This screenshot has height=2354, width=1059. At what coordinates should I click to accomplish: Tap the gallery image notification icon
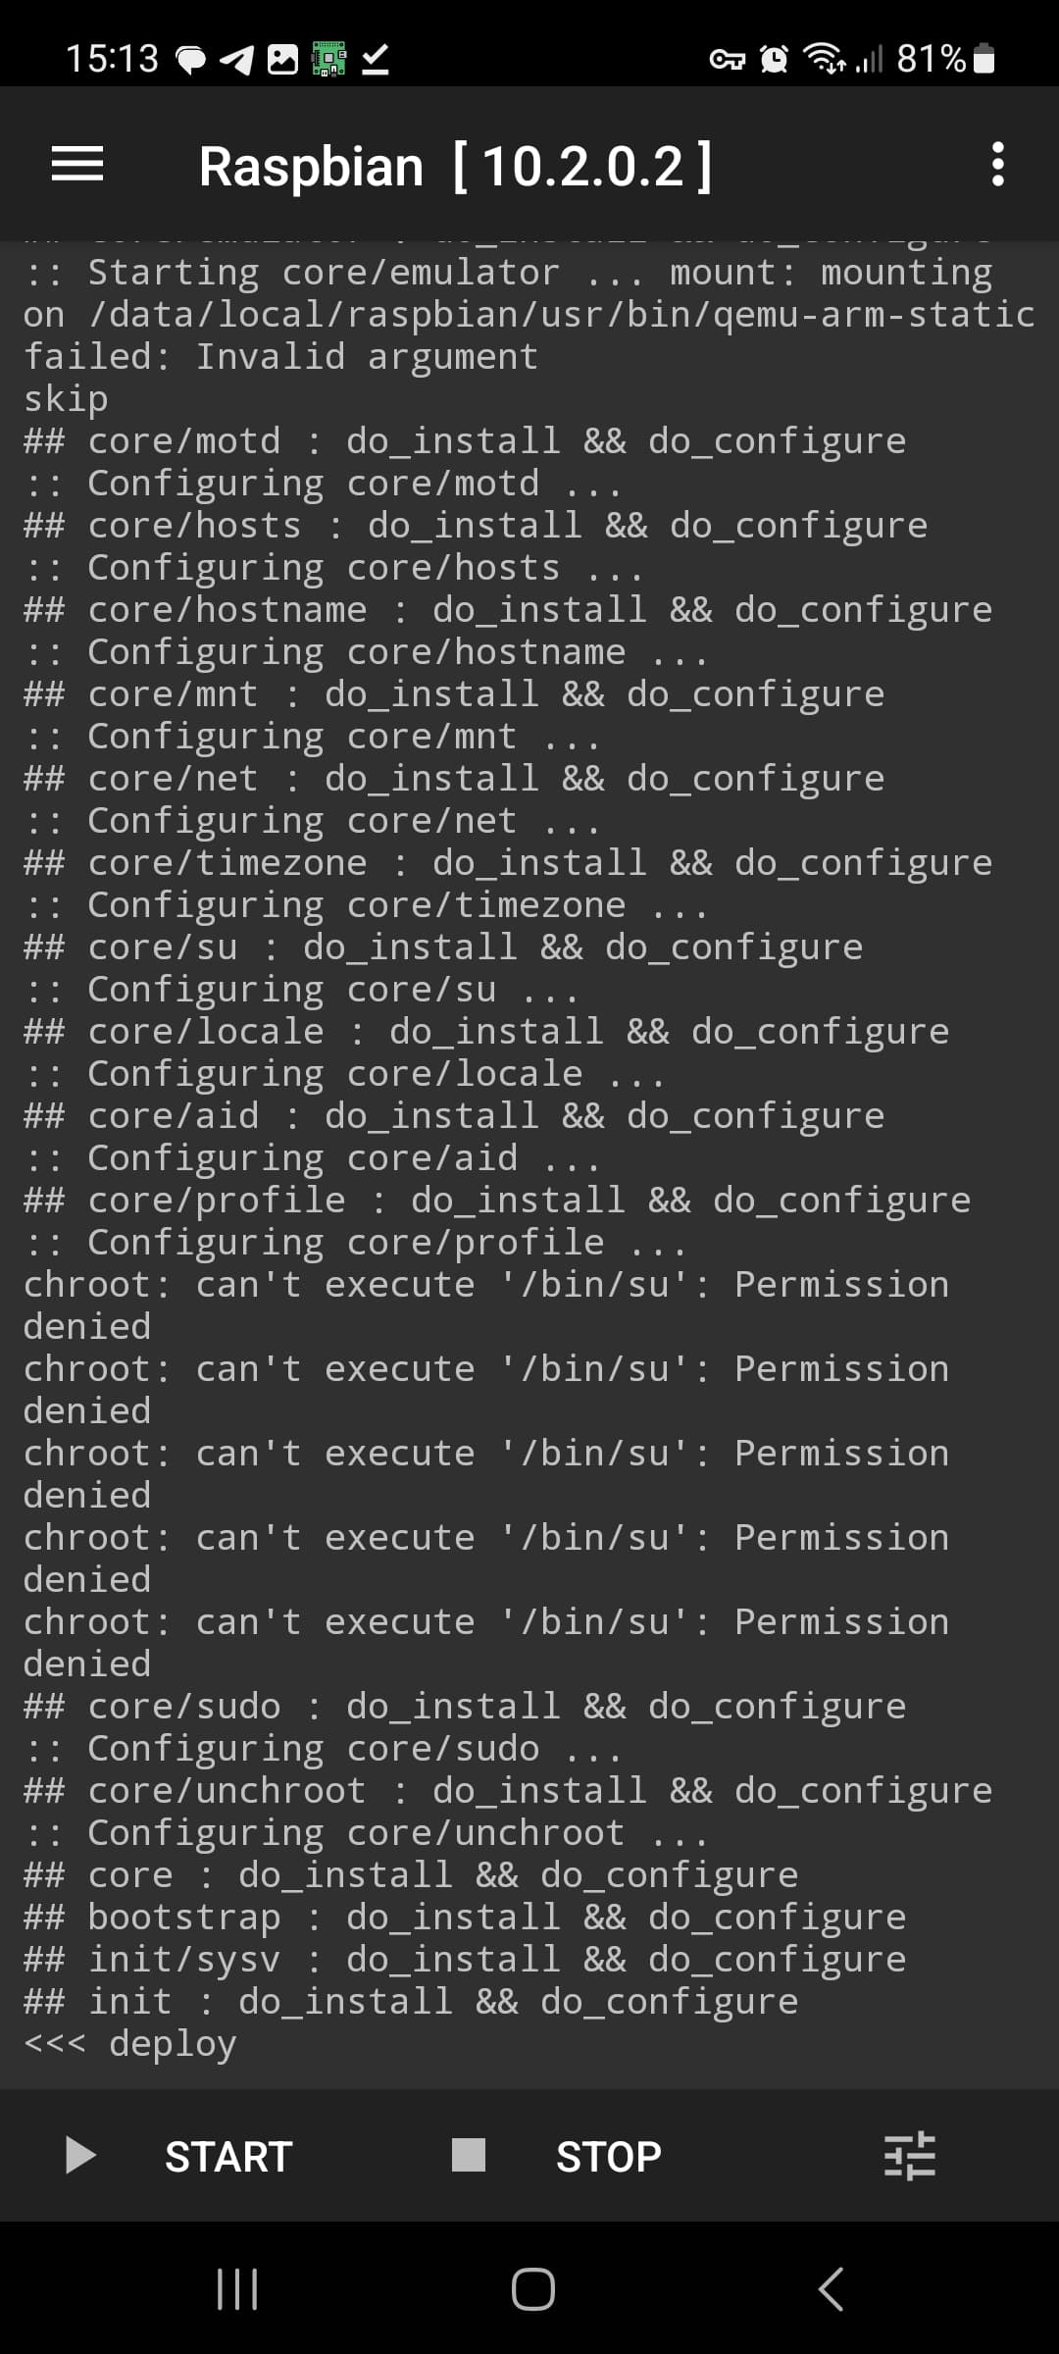[x=282, y=60]
